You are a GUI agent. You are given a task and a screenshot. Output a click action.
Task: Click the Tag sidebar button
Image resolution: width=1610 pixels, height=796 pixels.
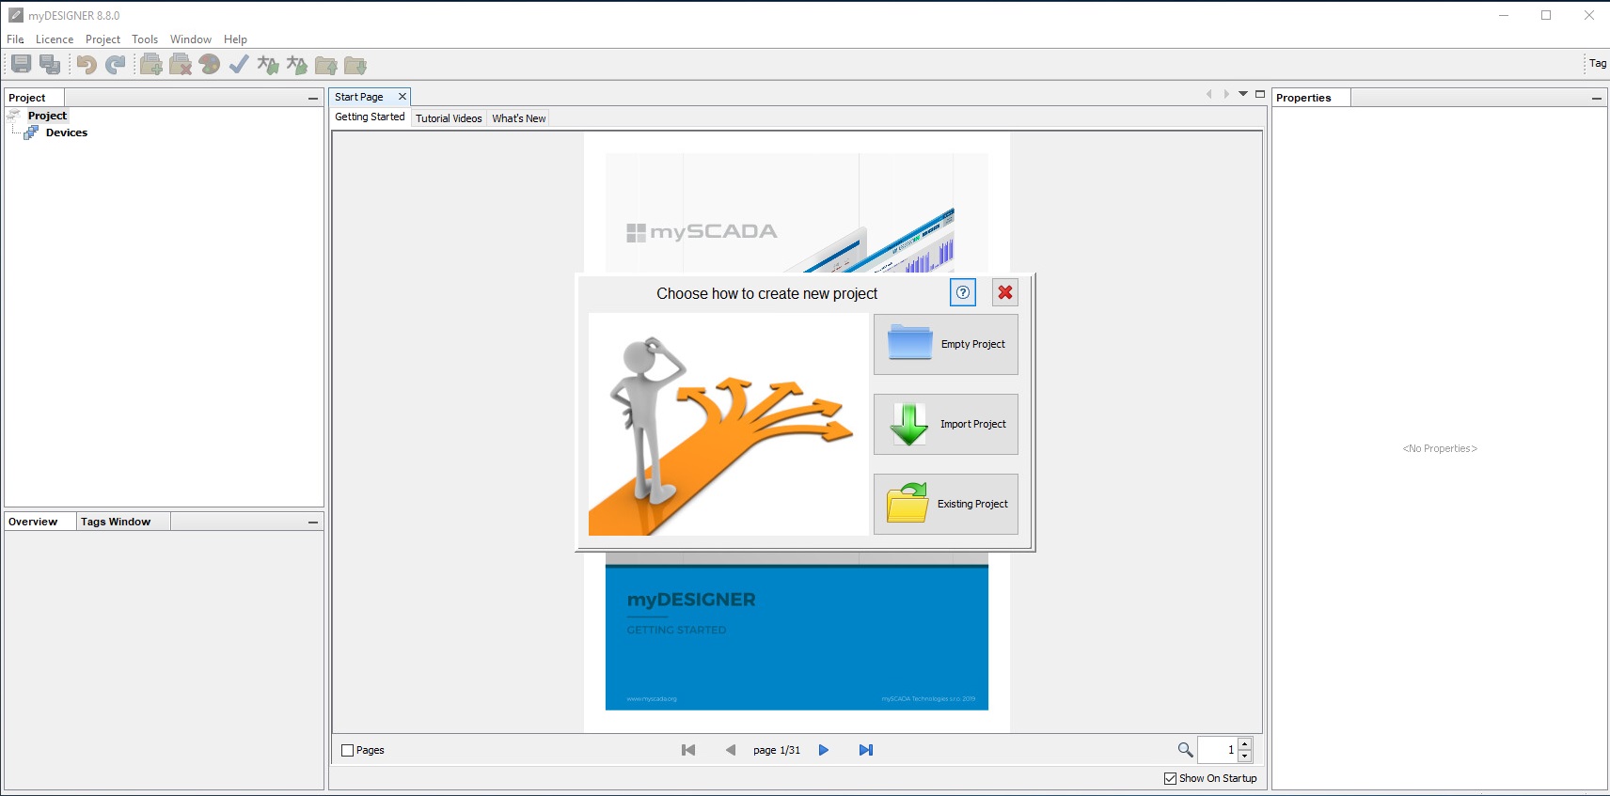coord(1598,64)
